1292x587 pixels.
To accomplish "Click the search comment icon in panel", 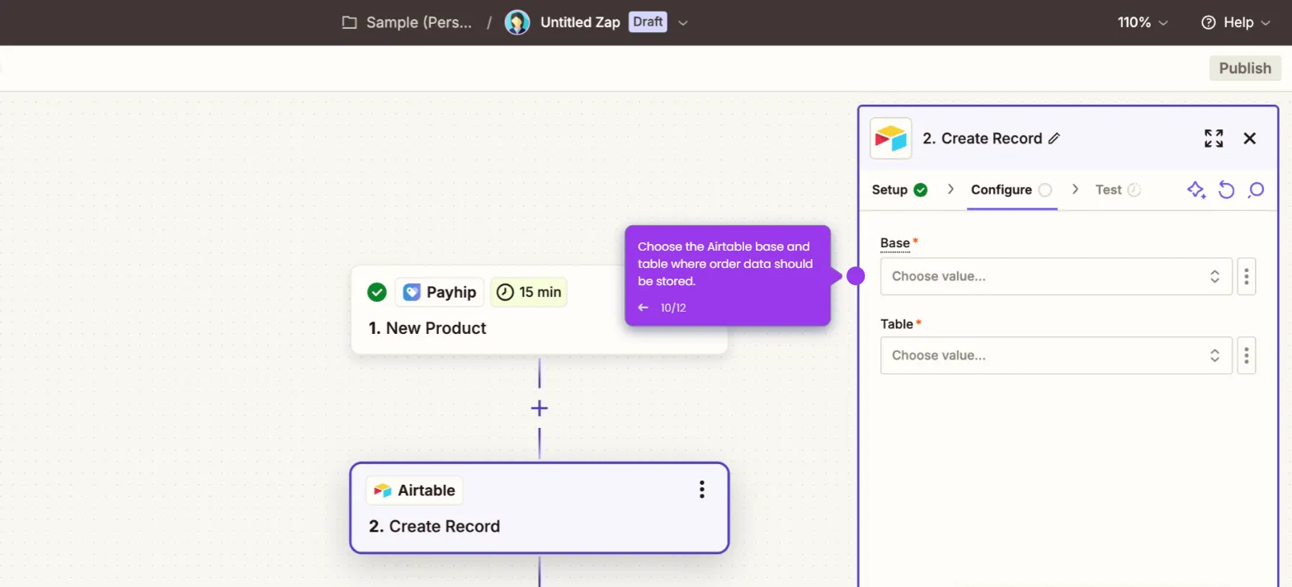I will click(1256, 190).
